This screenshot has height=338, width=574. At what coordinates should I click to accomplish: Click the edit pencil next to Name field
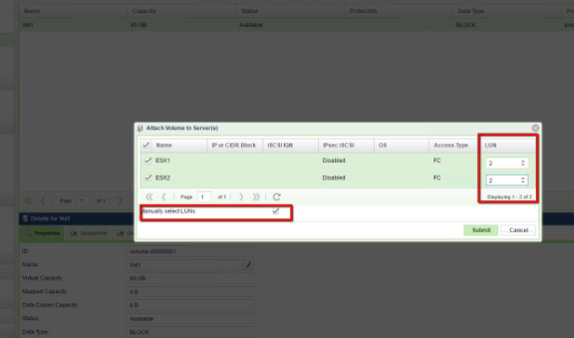point(248,264)
